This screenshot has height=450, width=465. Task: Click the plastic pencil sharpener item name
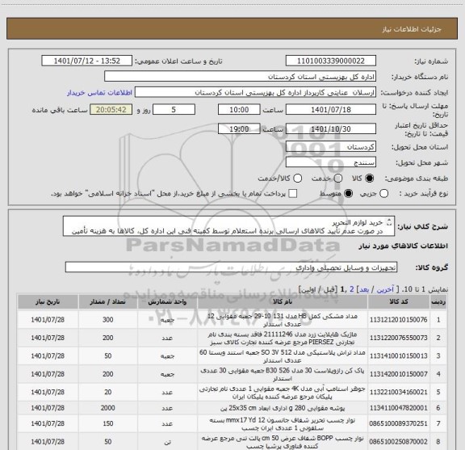coord(283,356)
